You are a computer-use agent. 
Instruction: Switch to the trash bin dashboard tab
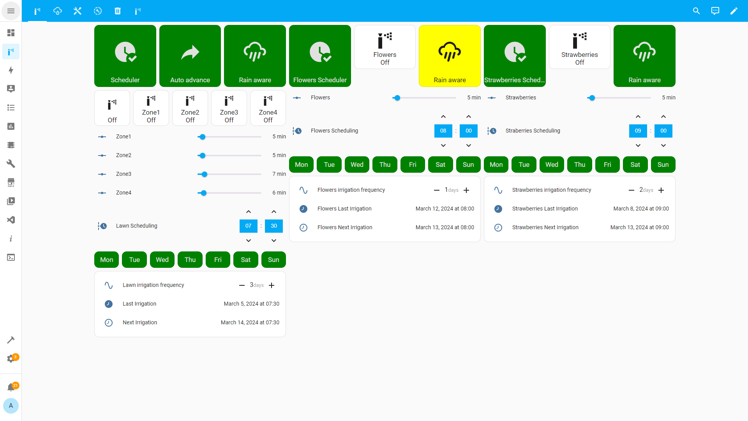point(118,11)
